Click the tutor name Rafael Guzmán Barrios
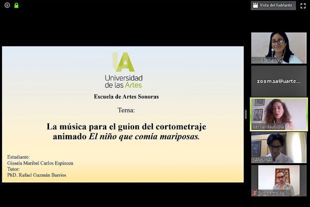 42,175
